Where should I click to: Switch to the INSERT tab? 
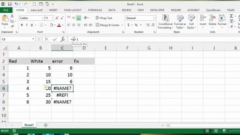coord(53,10)
